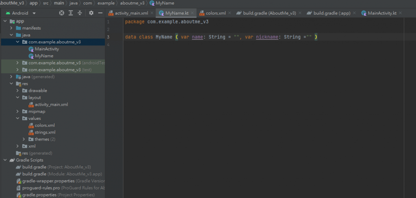Click the gradle-wrapper.properties file icon
The height and width of the screenshot is (198, 416).
click(x=19, y=181)
